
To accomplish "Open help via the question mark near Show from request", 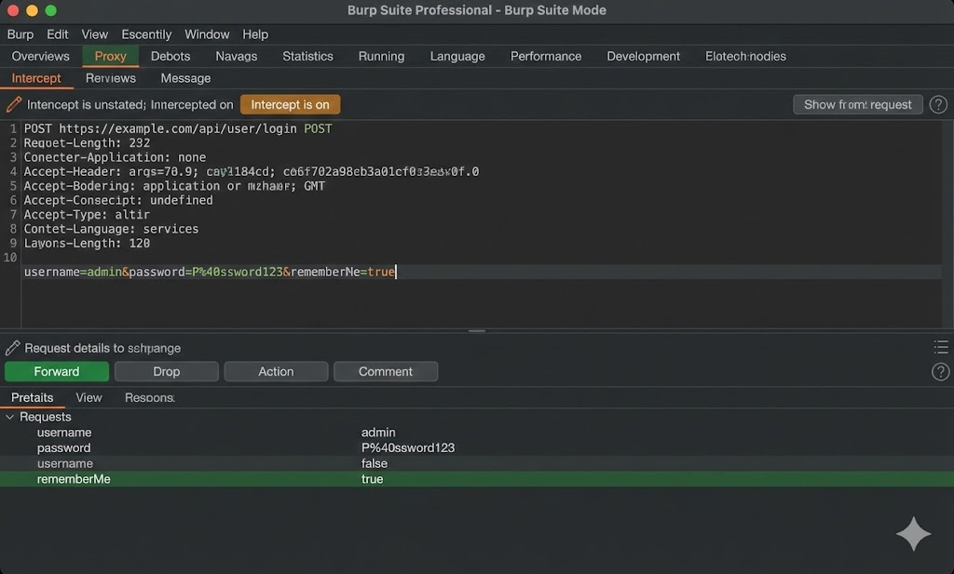I will pos(938,104).
